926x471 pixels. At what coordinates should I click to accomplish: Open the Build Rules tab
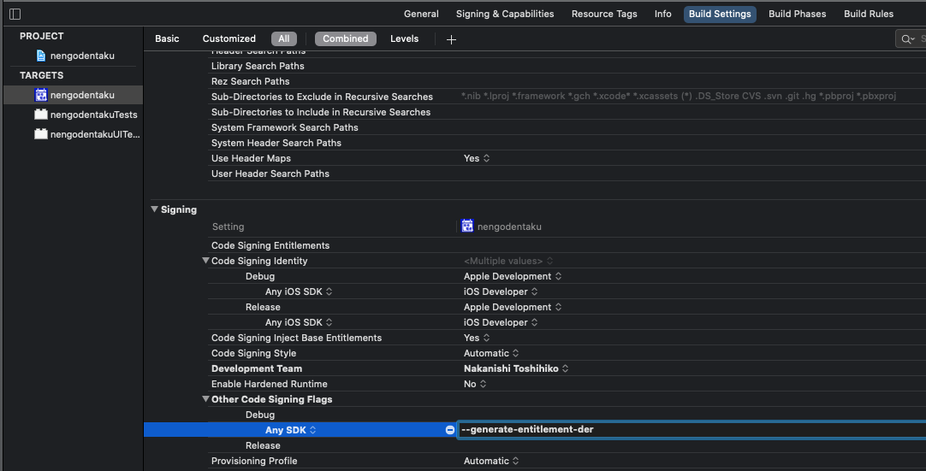coord(868,14)
